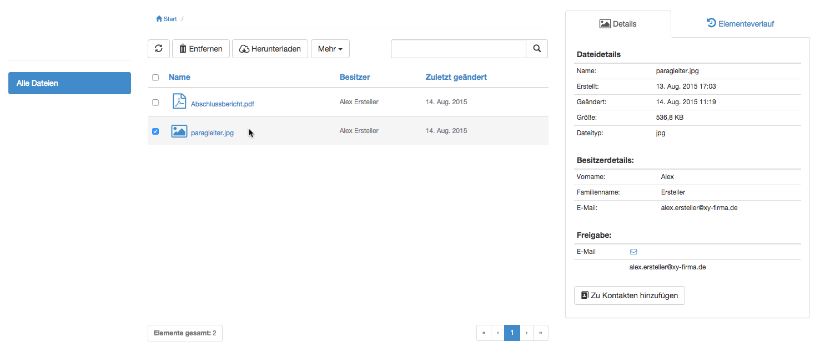
Task: Open the paragleiter.jpg file link
Action: click(212, 133)
